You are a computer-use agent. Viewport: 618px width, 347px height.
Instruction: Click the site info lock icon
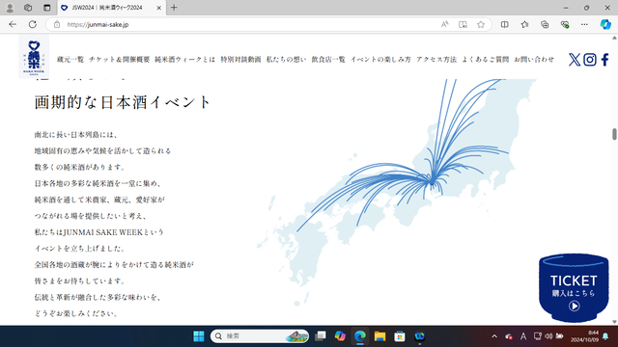57,24
